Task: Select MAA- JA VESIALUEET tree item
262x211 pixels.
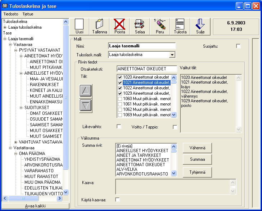Action: (46, 79)
